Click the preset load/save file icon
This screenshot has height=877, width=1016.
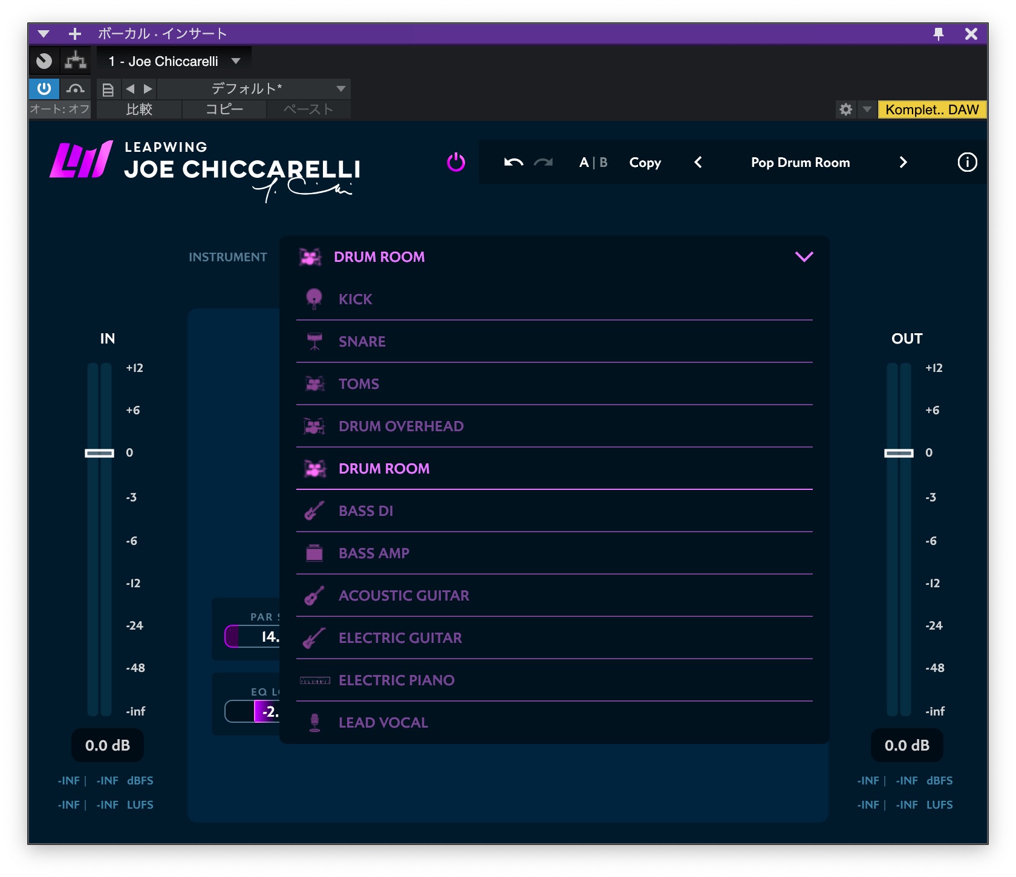click(x=108, y=90)
